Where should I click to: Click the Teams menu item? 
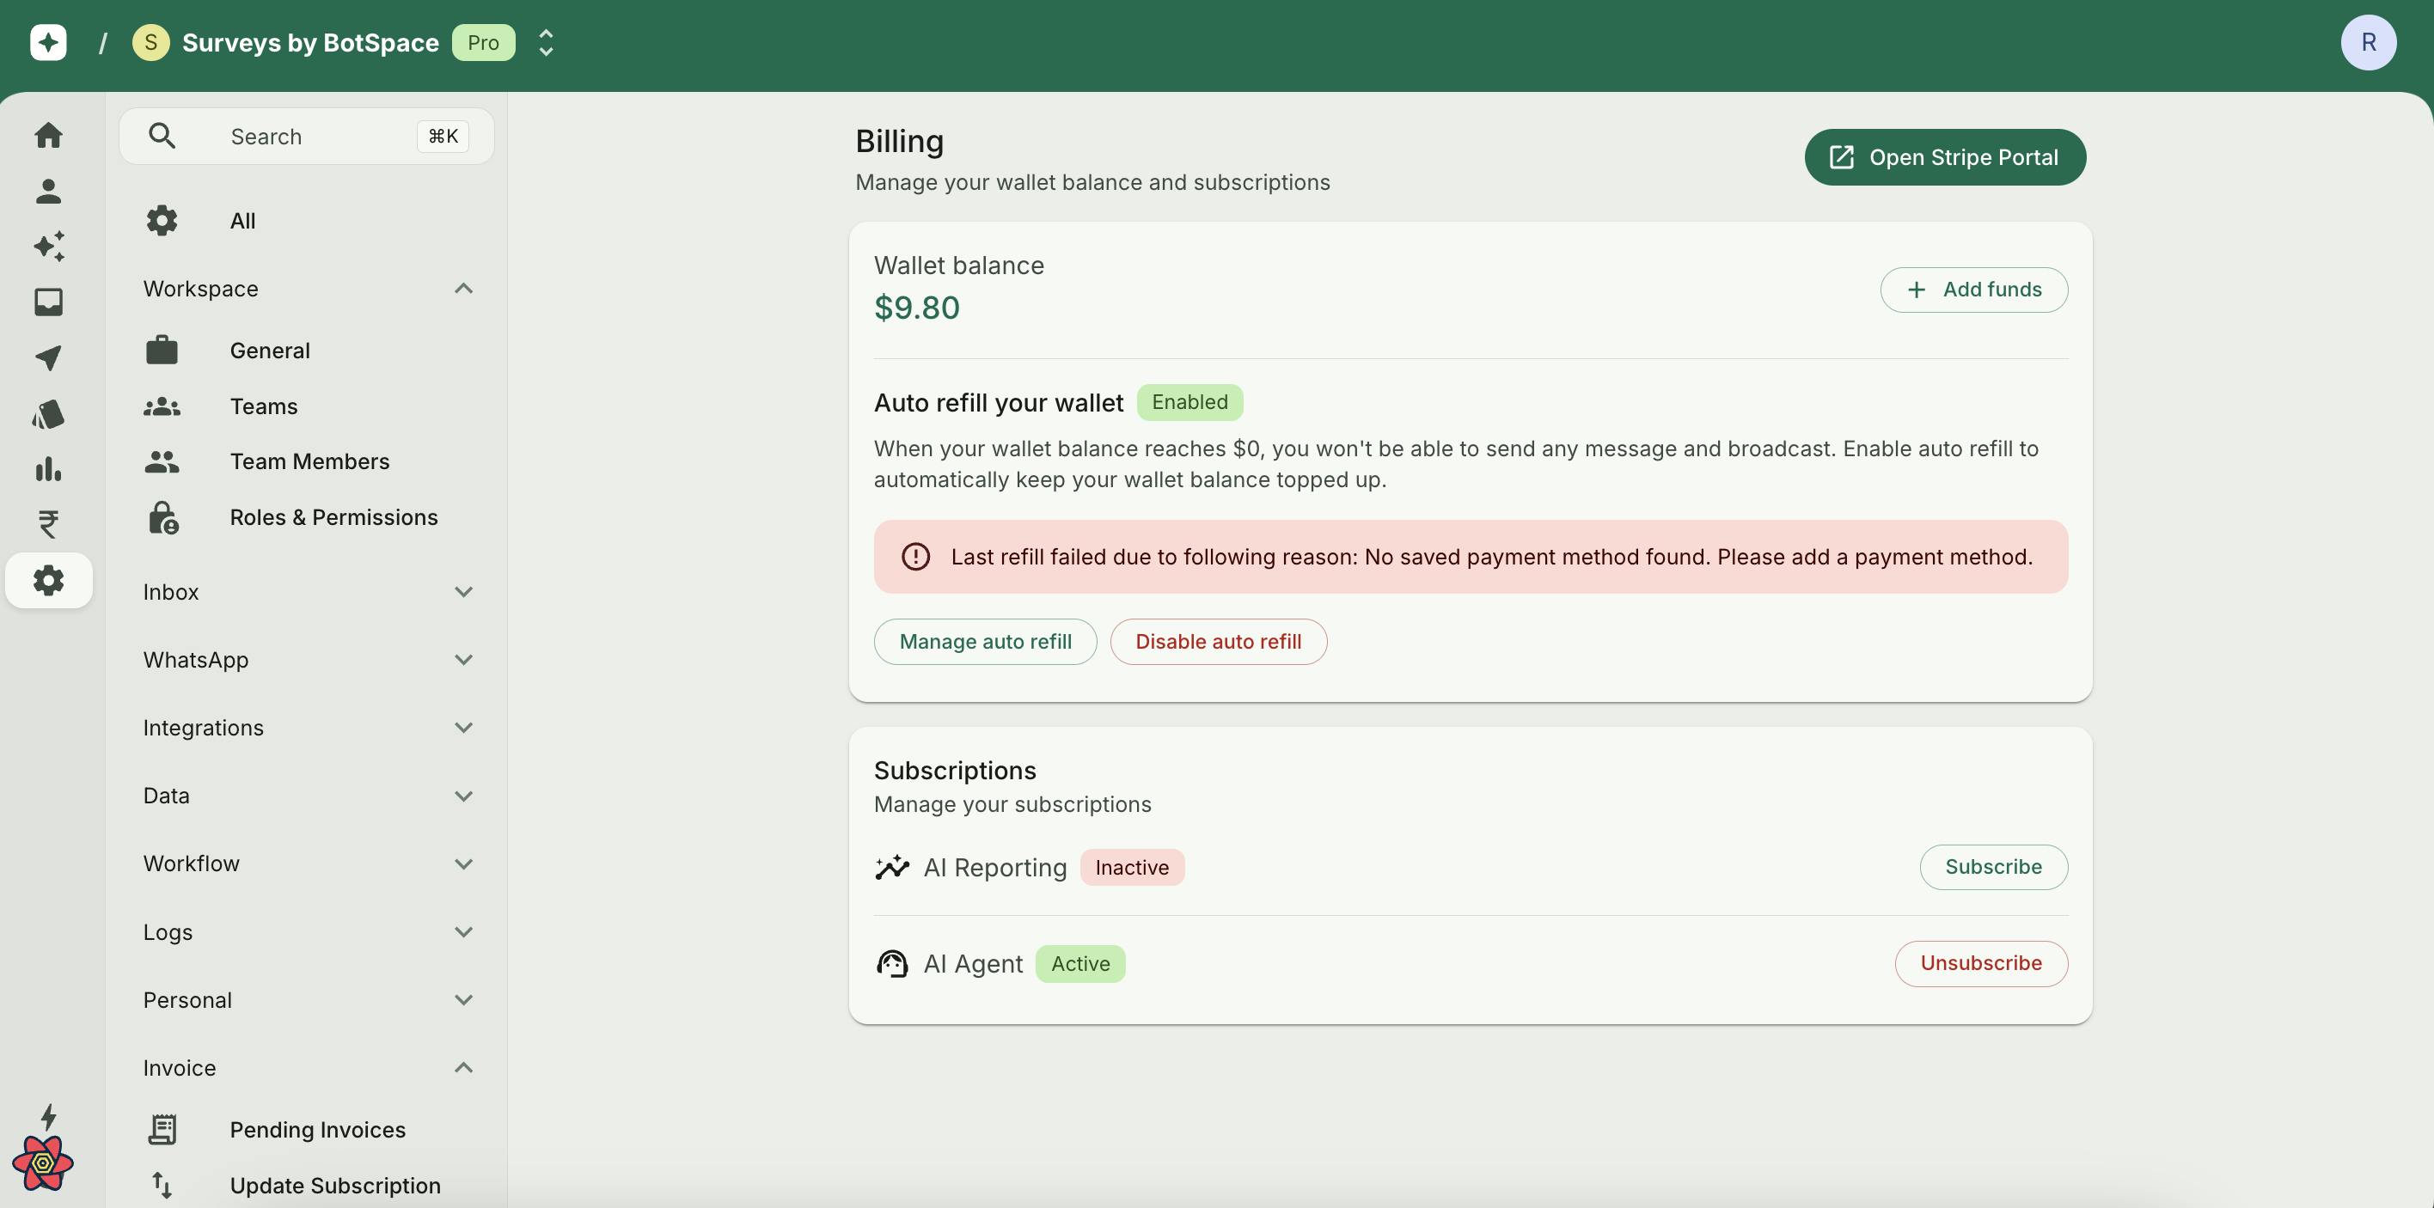click(x=264, y=406)
